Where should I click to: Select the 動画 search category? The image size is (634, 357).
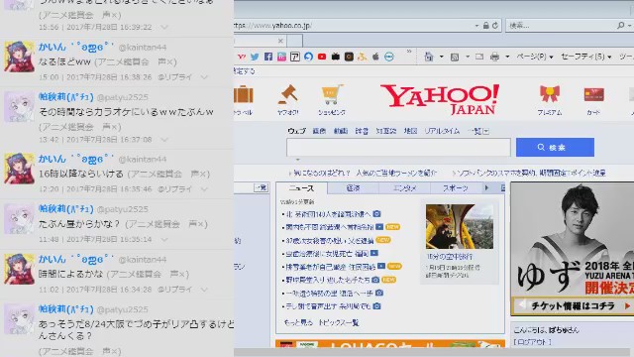click(x=341, y=131)
